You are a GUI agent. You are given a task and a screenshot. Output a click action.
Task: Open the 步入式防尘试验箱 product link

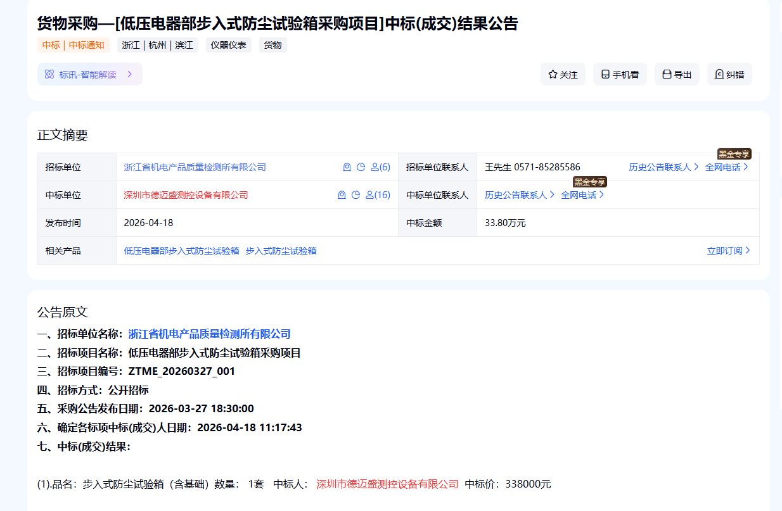pos(281,251)
